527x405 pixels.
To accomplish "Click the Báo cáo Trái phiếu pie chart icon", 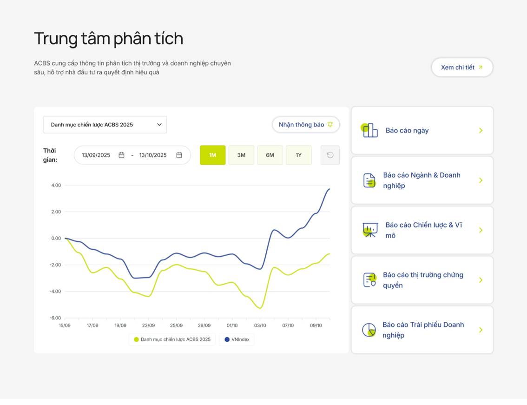I will pos(369,330).
